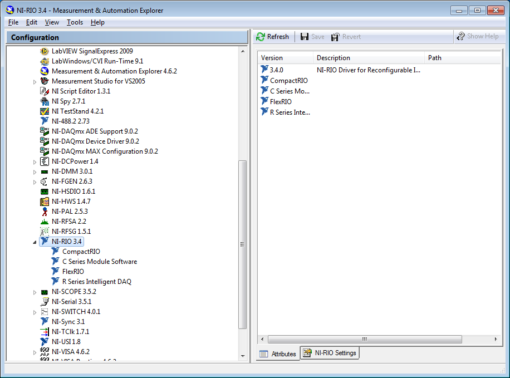Click the Measurement & Automation Explorer 4.6.2 icon
The width and height of the screenshot is (510, 378).
click(x=44, y=71)
